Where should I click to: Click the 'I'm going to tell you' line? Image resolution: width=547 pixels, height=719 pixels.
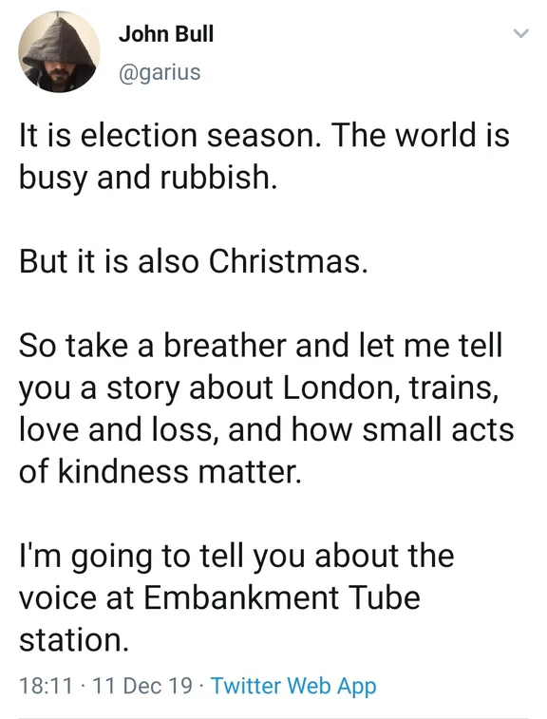point(236,557)
